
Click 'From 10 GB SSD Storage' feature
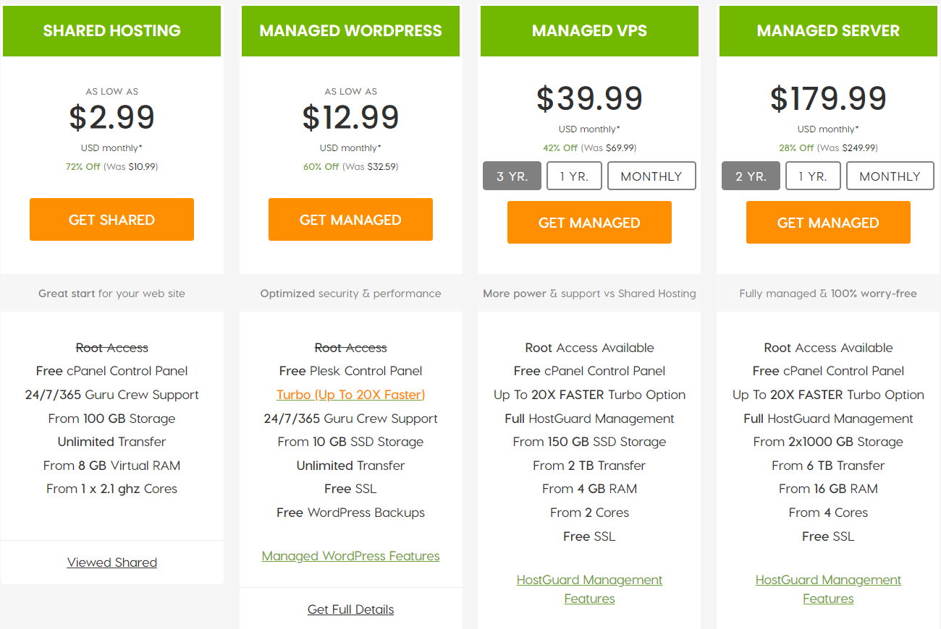pos(350,442)
